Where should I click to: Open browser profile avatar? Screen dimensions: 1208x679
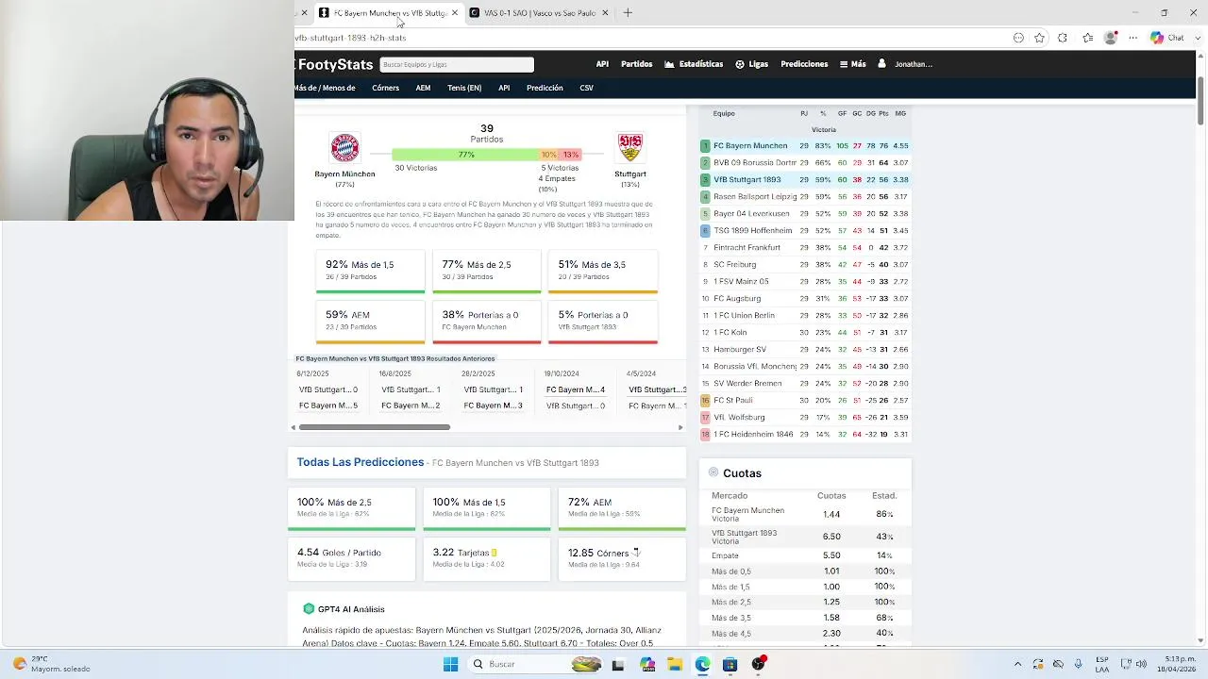tap(1111, 38)
